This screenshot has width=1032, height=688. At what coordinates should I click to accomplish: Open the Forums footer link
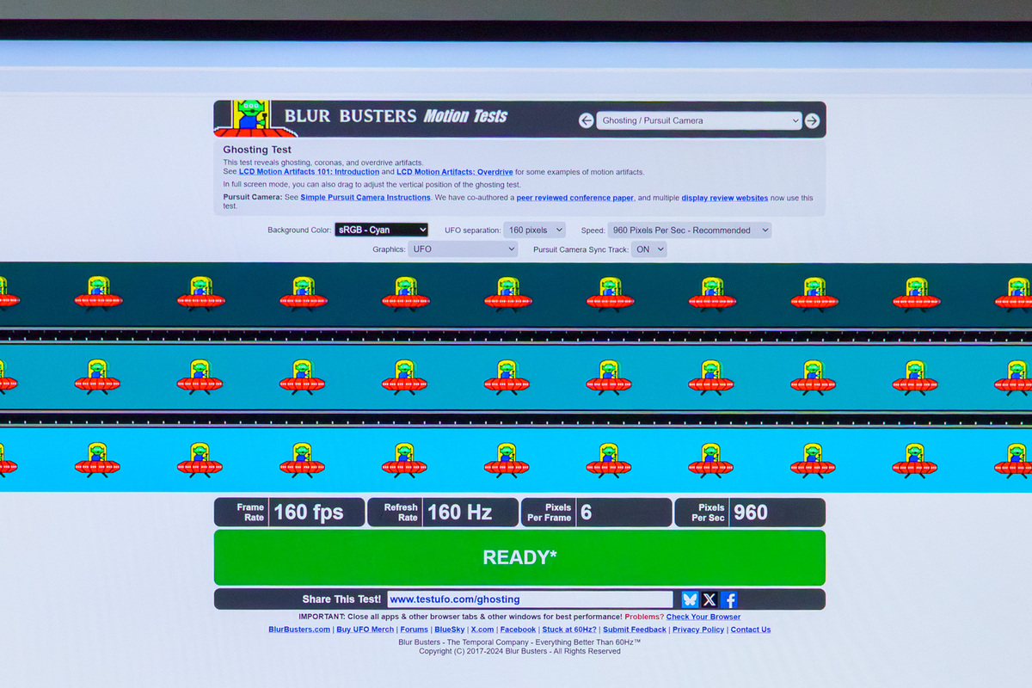[x=414, y=630]
